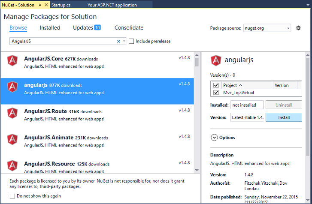Click the Date published value
Viewport: 312px width, 204px height.
coord(271,199)
